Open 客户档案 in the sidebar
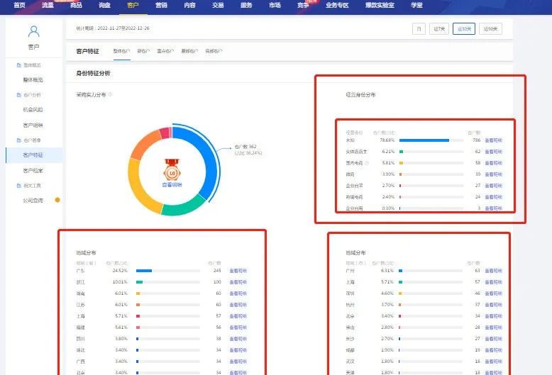Image resolution: width=552 pixels, height=375 pixels. pos(33,171)
